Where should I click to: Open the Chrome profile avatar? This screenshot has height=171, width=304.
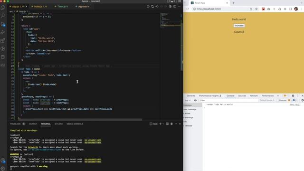pos(296,9)
